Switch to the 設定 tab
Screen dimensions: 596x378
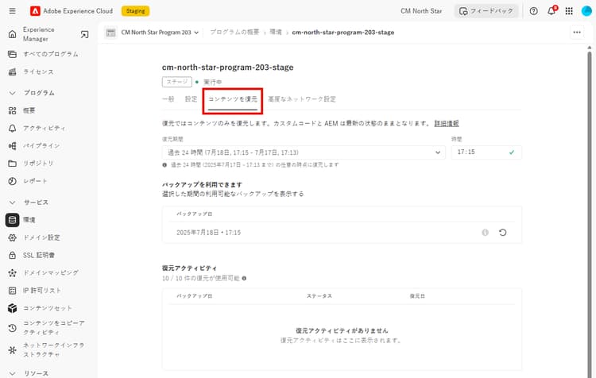(x=191, y=99)
